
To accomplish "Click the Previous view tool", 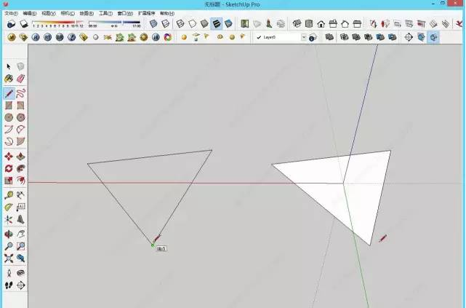I will (20, 258).
